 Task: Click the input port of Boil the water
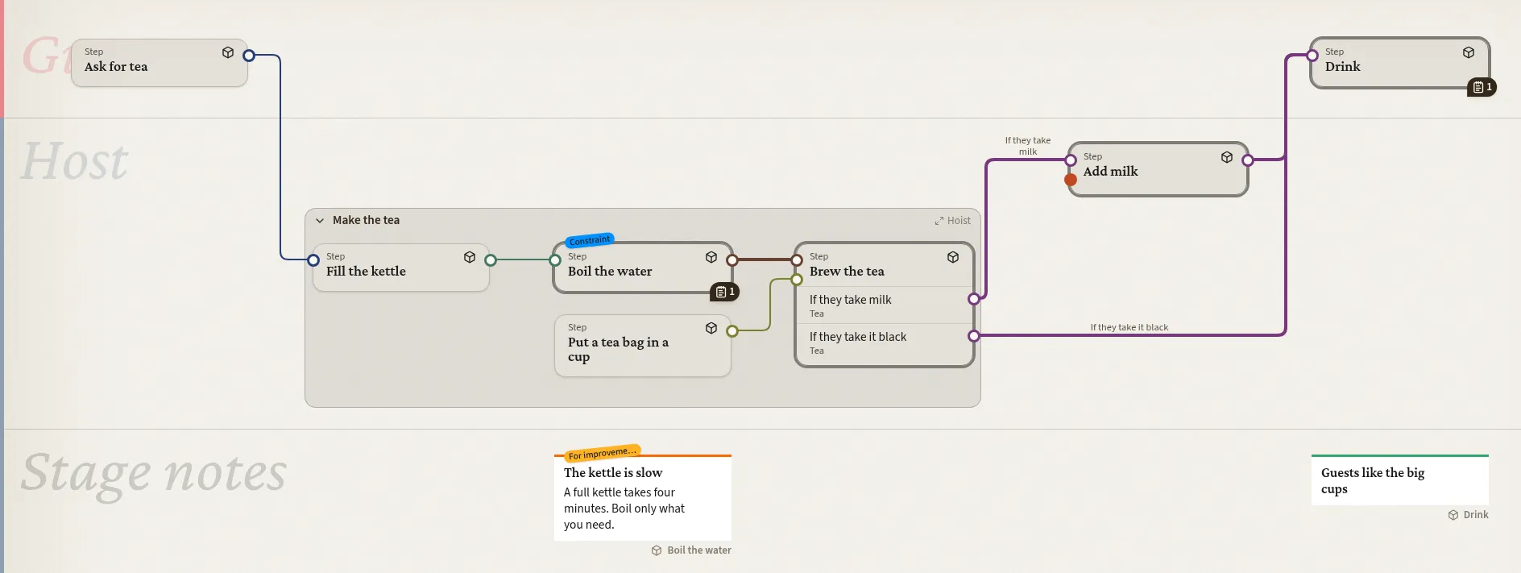click(555, 260)
